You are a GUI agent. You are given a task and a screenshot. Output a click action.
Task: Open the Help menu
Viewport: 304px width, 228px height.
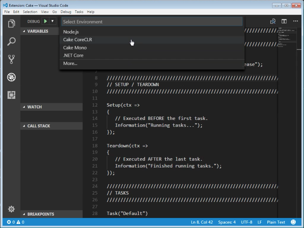pyautogui.click(x=90, y=12)
